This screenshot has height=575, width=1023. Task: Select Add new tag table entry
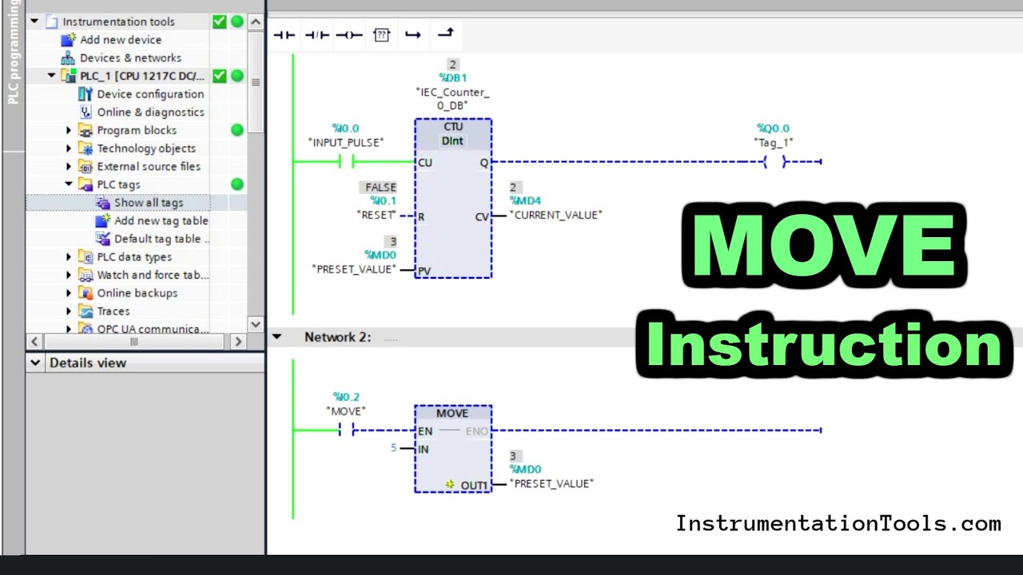pos(161,220)
